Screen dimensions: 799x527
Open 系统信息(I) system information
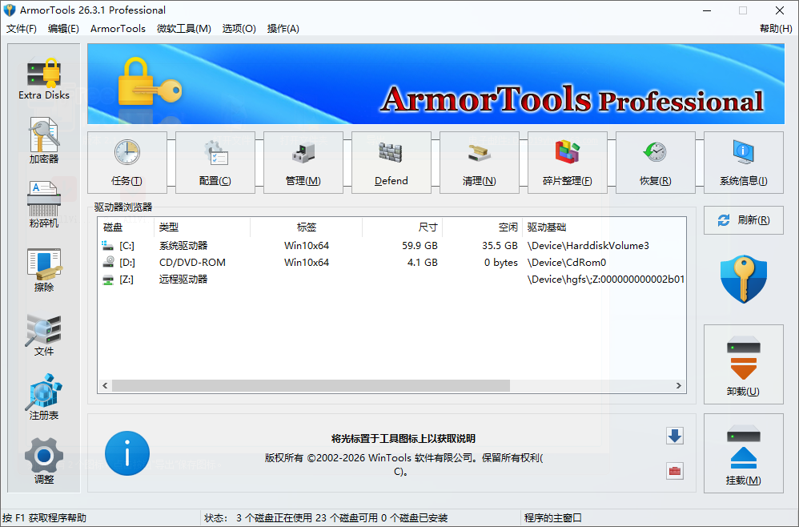(743, 162)
